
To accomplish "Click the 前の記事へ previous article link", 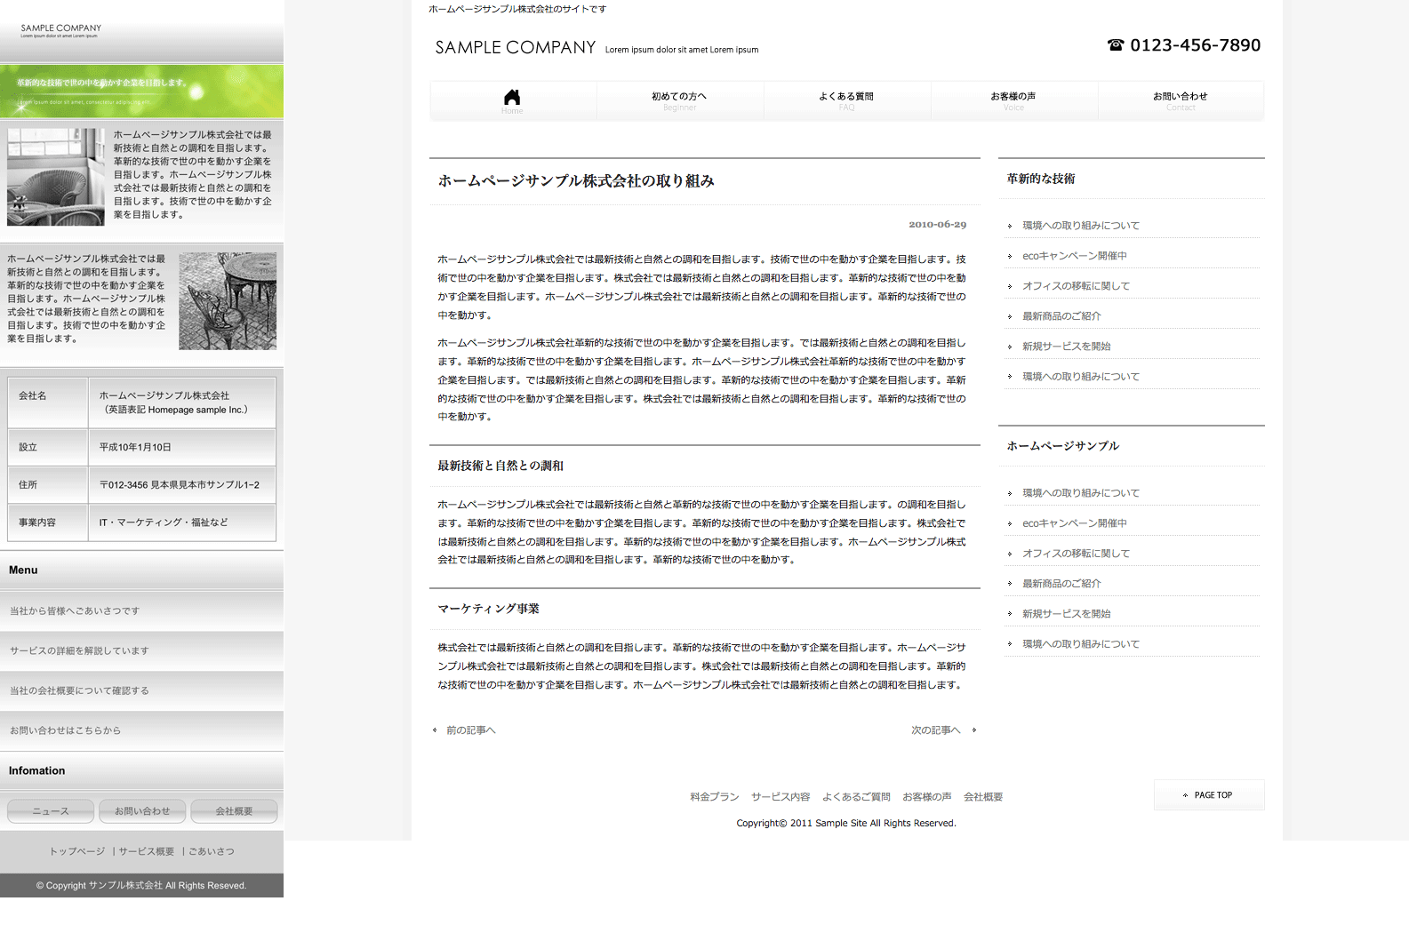I will [470, 730].
